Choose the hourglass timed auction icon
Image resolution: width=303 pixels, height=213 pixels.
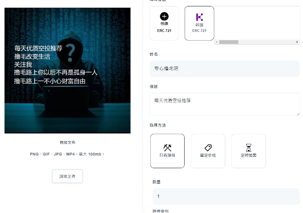(x=249, y=148)
